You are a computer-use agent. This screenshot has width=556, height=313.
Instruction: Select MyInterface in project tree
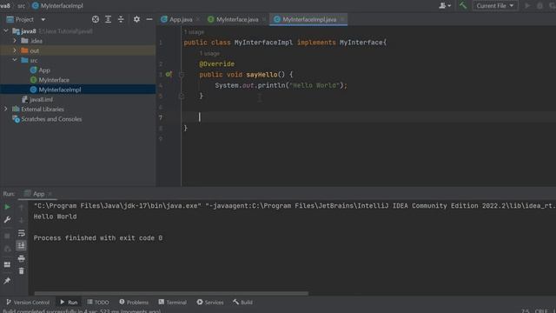[54, 80]
